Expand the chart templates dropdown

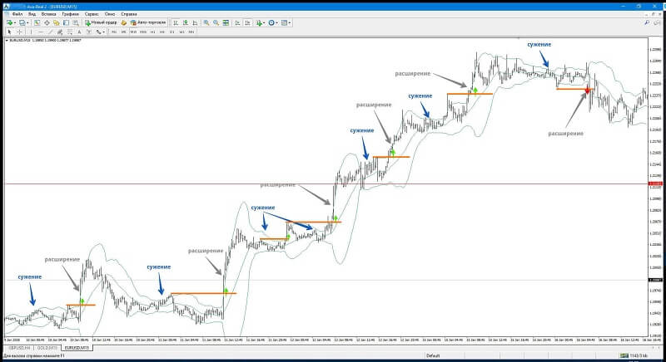tap(290, 23)
